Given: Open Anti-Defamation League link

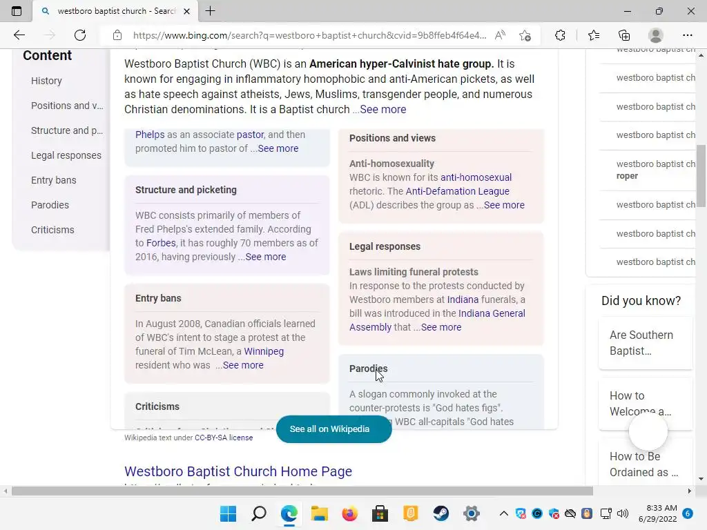Looking at the screenshot, I should pyautogui.click(x=457, y=191).
